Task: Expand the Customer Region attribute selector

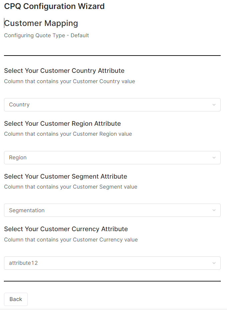Action: 112,158
